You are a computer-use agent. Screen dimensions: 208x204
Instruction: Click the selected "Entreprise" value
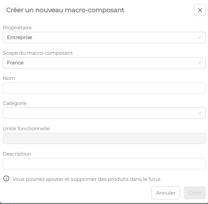[x=20, y=37]
